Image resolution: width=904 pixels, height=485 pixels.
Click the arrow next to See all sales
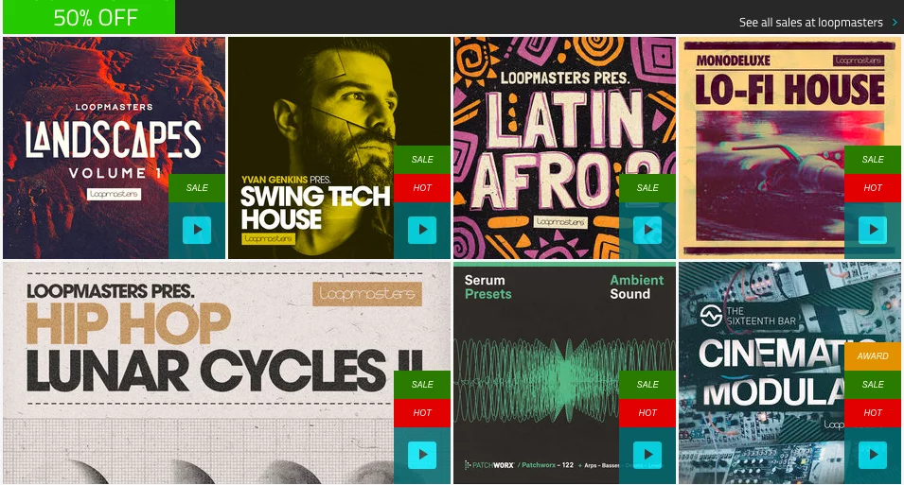[x=895, y=23]
